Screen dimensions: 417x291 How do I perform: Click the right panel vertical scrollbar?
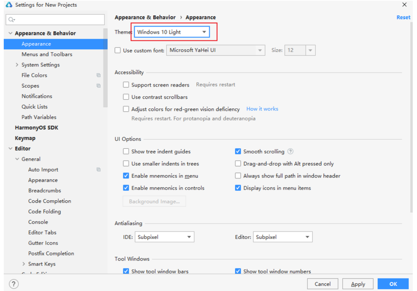coord(411,118)
